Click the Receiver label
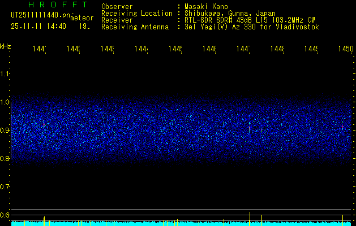356x226 pixels. (x=117, y=20)
